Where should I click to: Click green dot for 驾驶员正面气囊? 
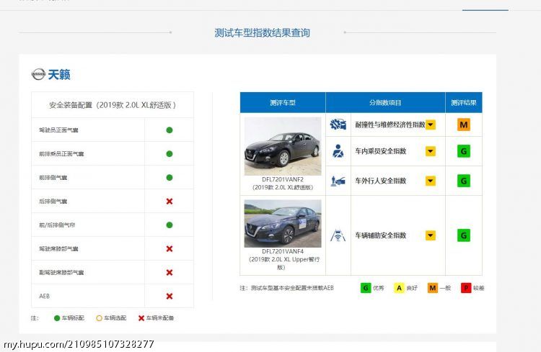pos(169,130)
